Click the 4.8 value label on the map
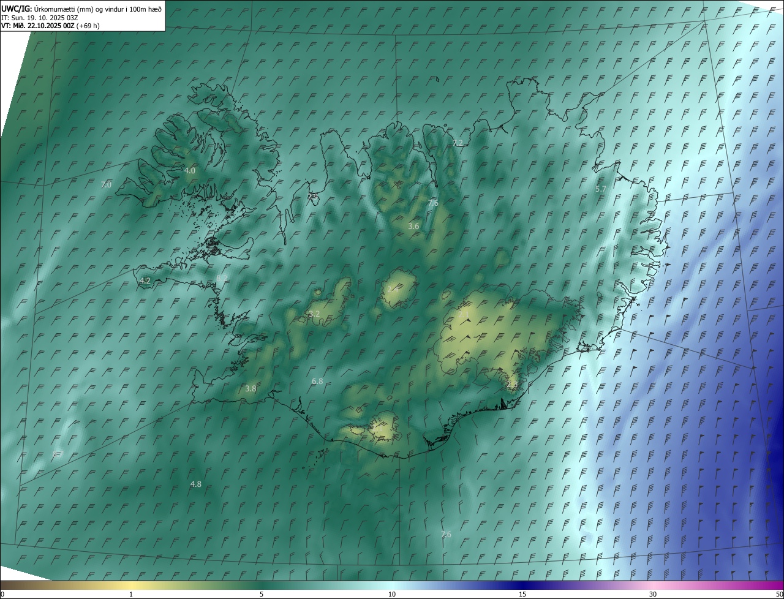The width and height of the screenshot is (784, 599). [x=195, y=484]
